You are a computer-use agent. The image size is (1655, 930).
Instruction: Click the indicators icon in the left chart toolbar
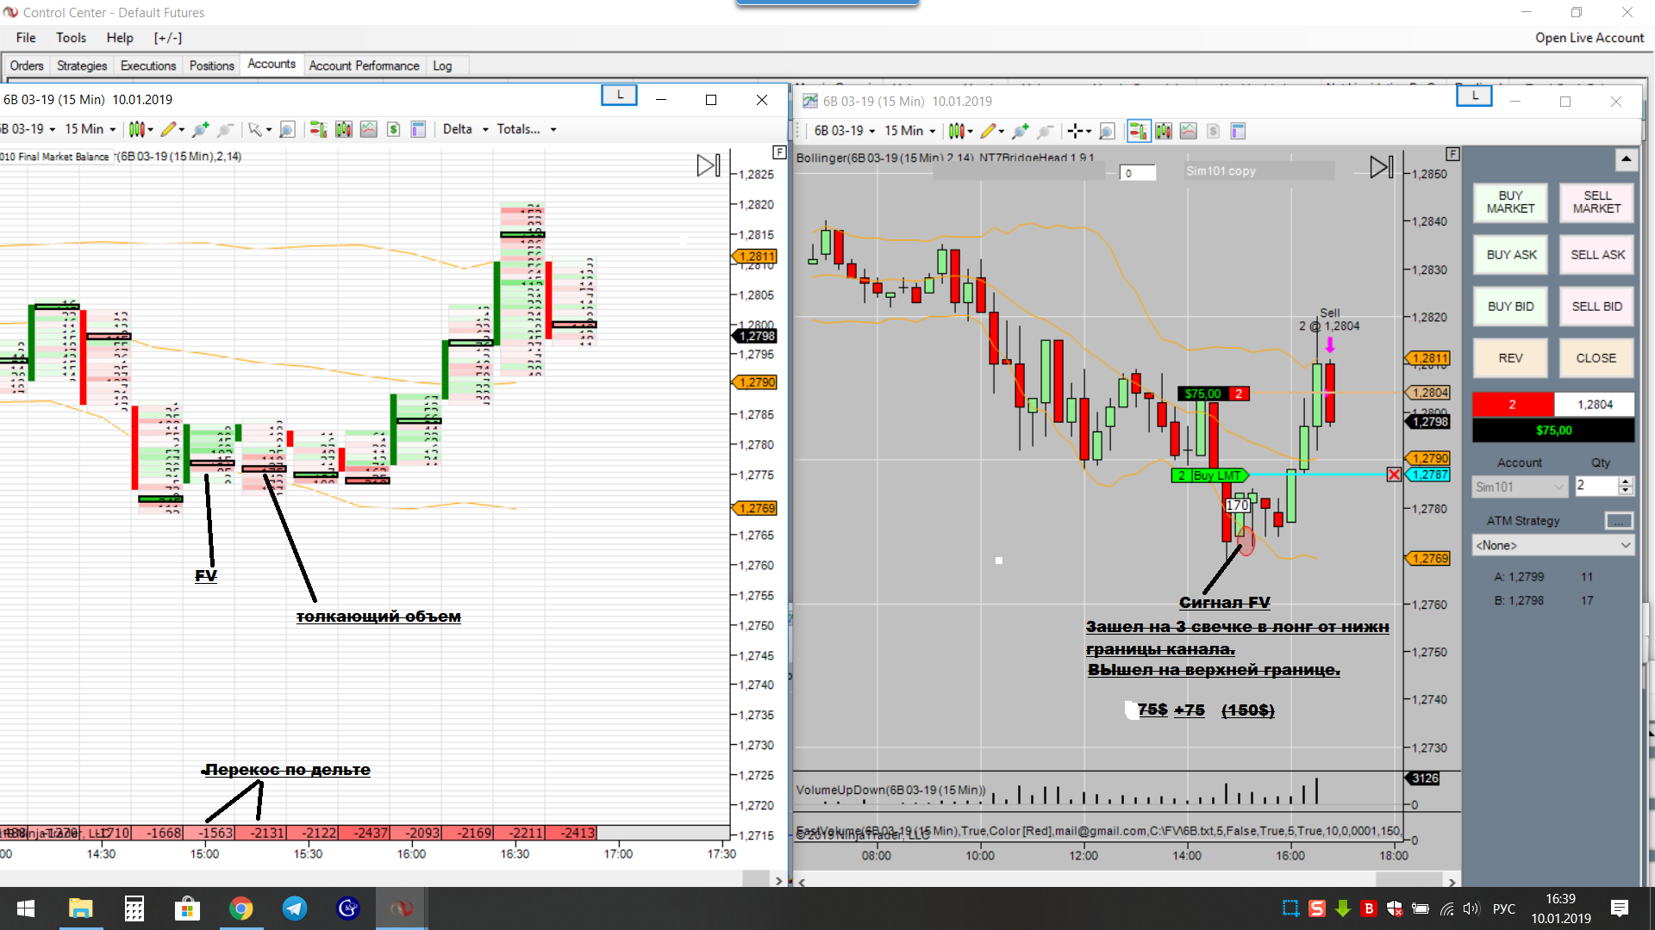pos(368,129)
